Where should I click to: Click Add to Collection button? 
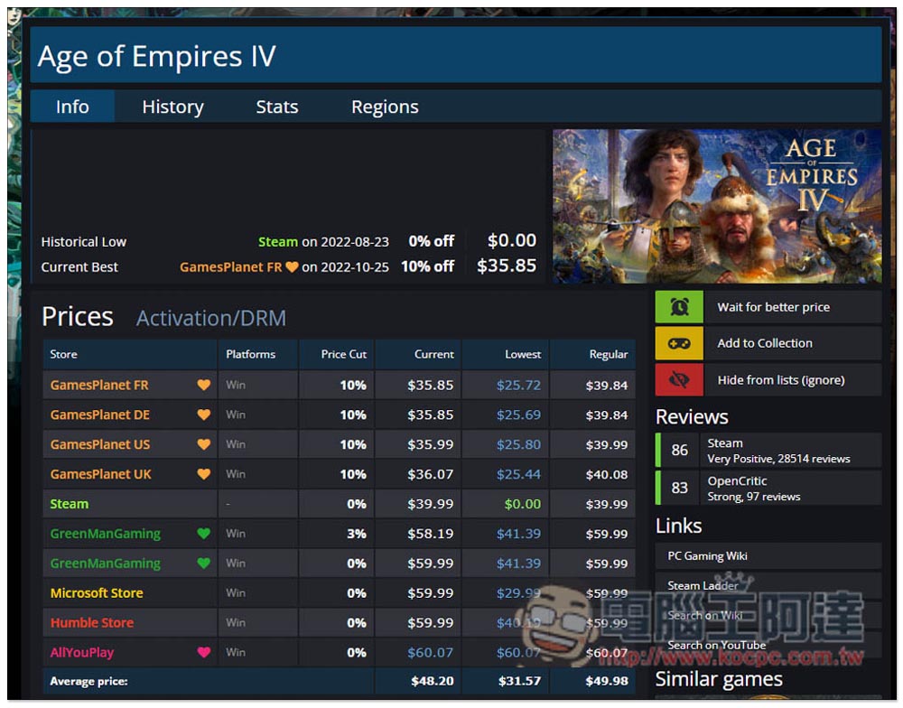[768, 343]
